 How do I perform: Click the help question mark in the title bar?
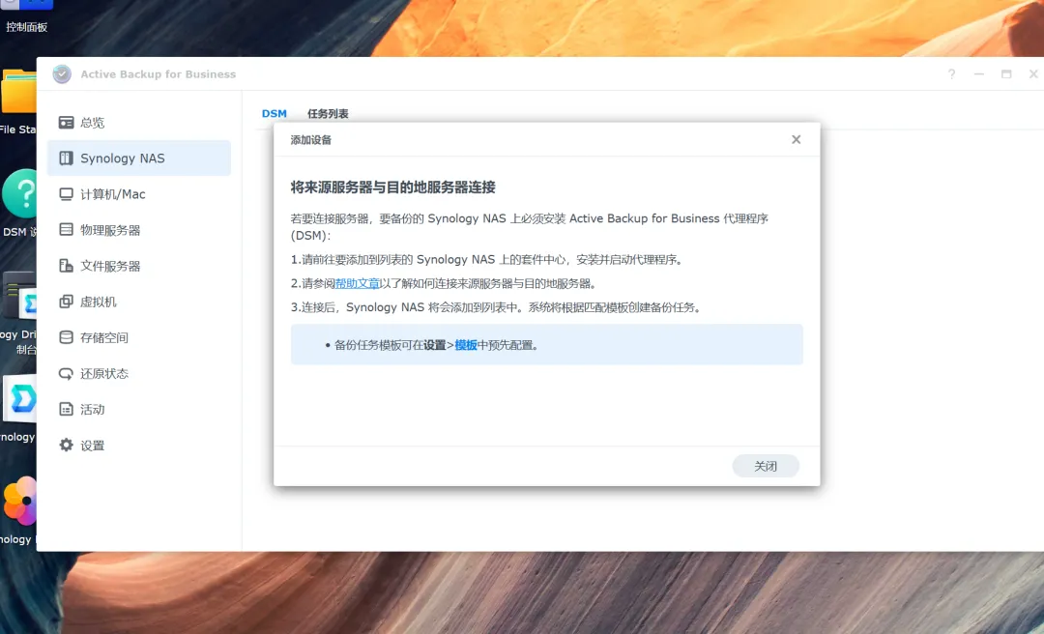pos(951,73)
